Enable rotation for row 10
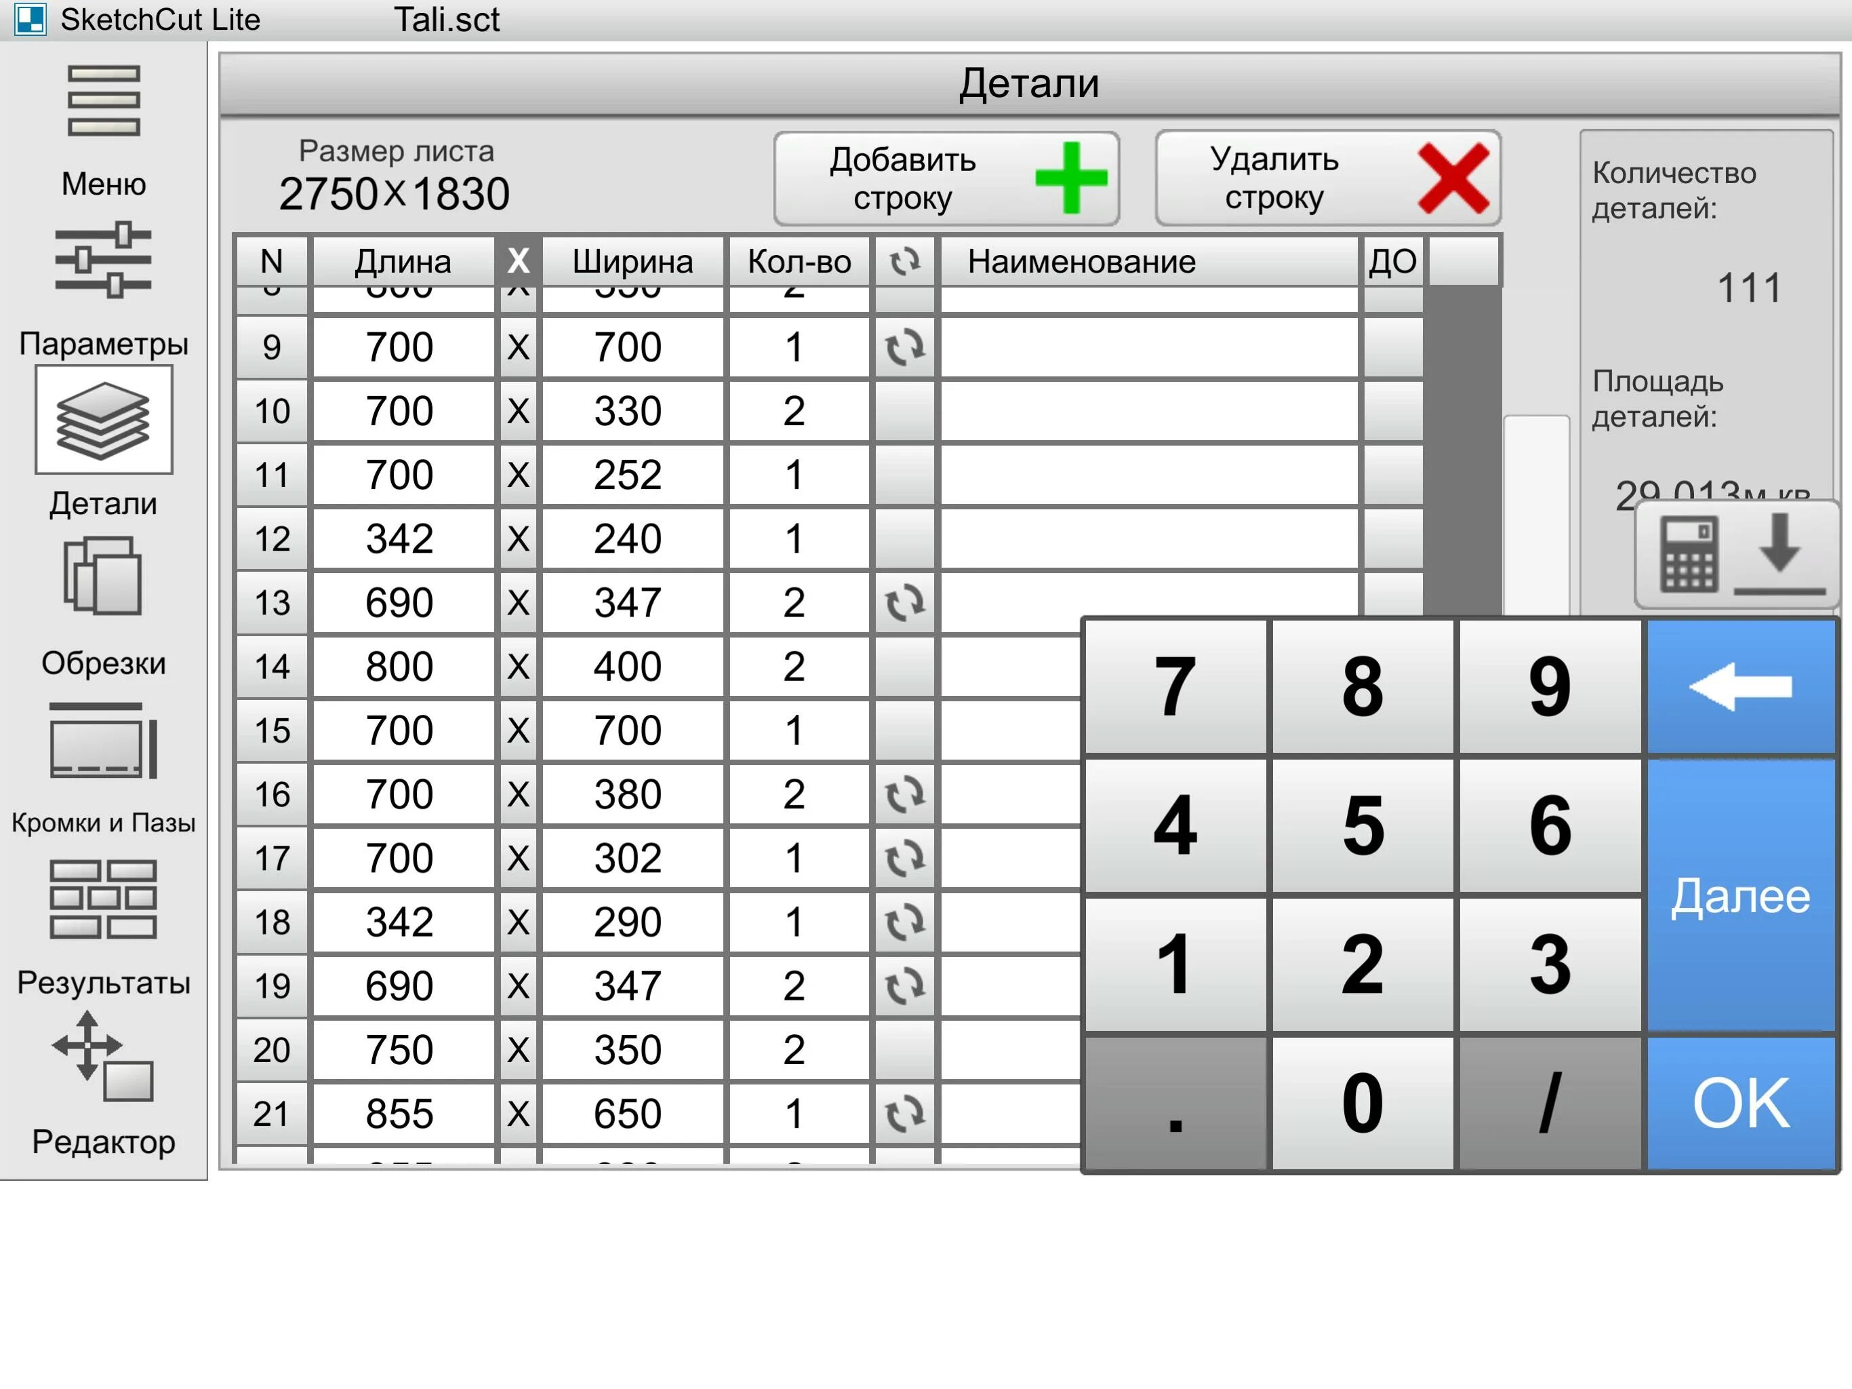 coord(904,411)
